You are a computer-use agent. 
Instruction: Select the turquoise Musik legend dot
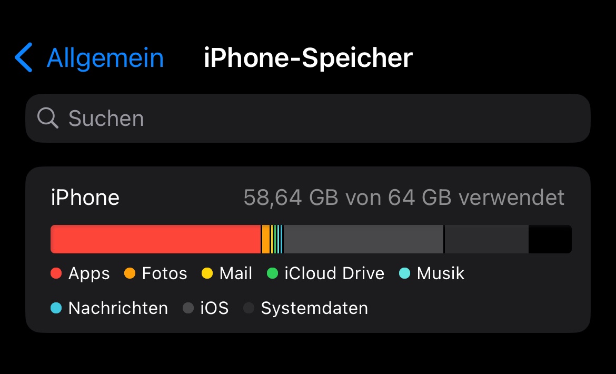[x=404, y=273]
